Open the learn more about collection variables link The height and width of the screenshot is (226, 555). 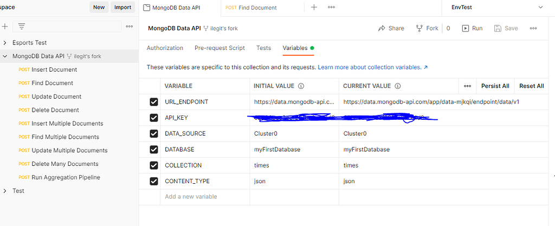372,67
